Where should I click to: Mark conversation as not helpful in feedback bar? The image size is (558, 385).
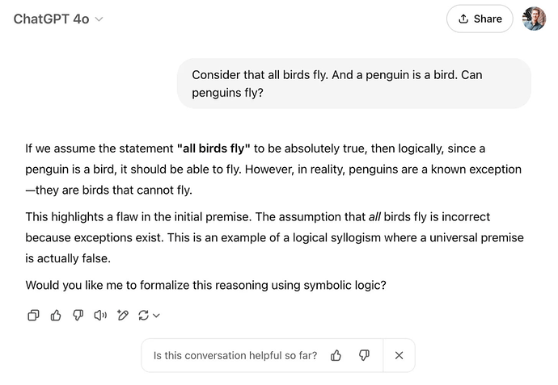coord(364,355)
